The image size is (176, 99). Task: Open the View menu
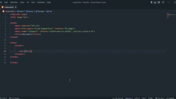point(22,2)
